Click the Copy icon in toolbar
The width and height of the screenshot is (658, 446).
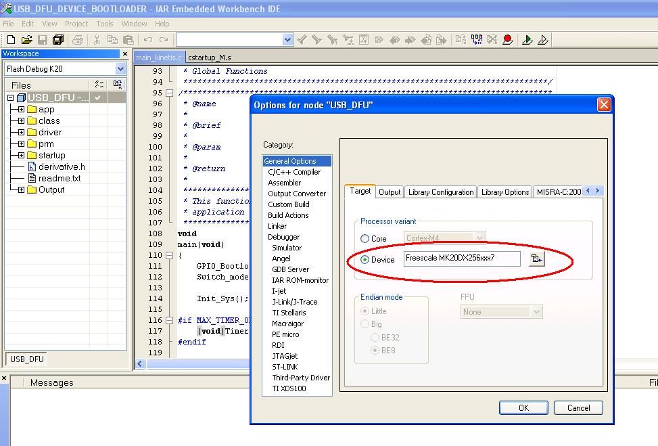112,40
